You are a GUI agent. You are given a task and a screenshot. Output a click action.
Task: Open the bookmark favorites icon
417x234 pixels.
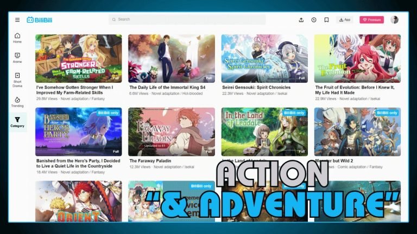point(326,19)
